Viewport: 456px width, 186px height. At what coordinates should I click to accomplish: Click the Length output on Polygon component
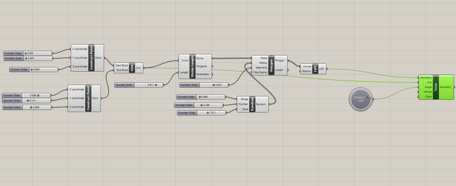pos(279,70)
